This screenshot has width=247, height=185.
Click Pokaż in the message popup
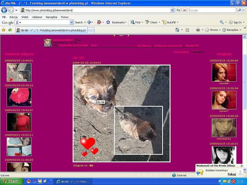pyautogui.click(x=232, y=174)
